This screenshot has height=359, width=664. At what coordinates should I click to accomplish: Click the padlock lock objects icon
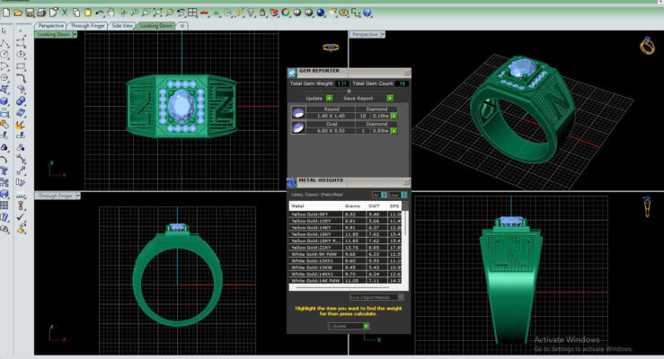tap(262, 13)
